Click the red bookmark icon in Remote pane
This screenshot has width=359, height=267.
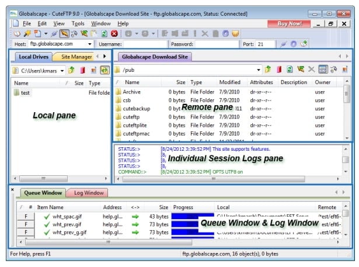click(279, 69)
